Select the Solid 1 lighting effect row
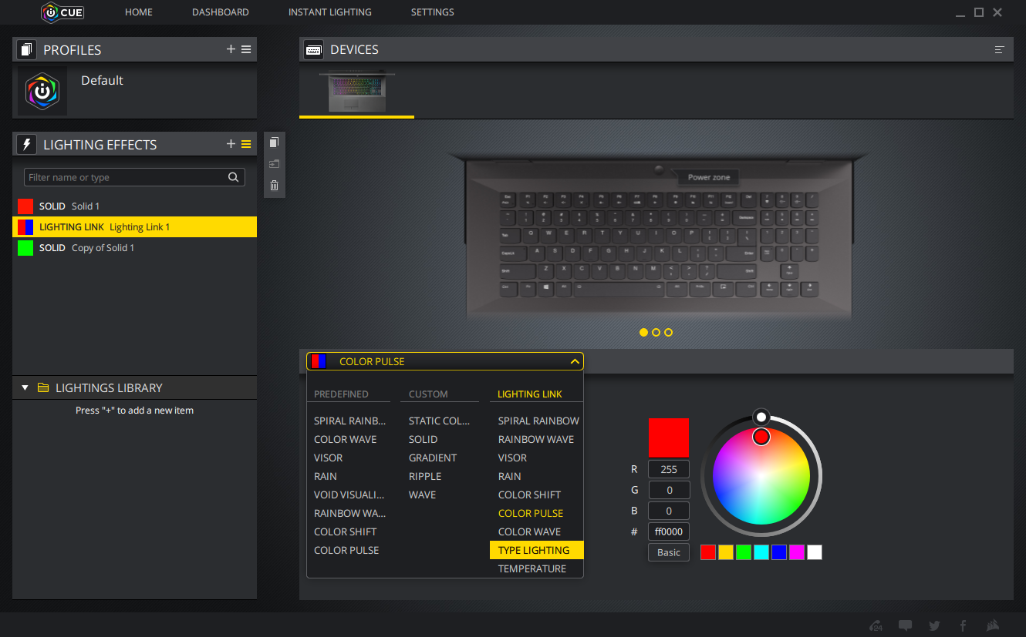1026x637 pixels. 134,206
